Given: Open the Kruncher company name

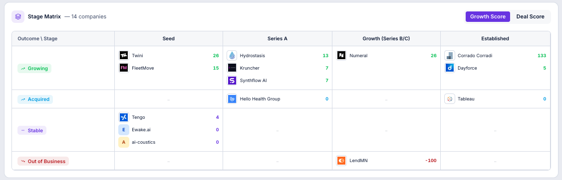Looking at the screenshot, I should coord(250,68).
